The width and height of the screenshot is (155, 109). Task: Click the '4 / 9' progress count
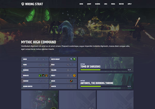tap(129, 70)
